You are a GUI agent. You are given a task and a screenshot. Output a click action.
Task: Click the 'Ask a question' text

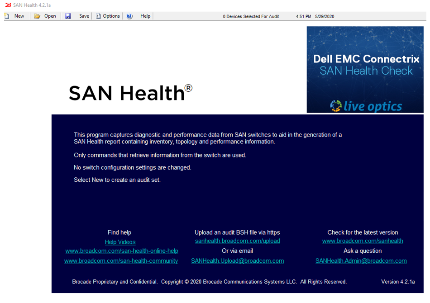363,251
